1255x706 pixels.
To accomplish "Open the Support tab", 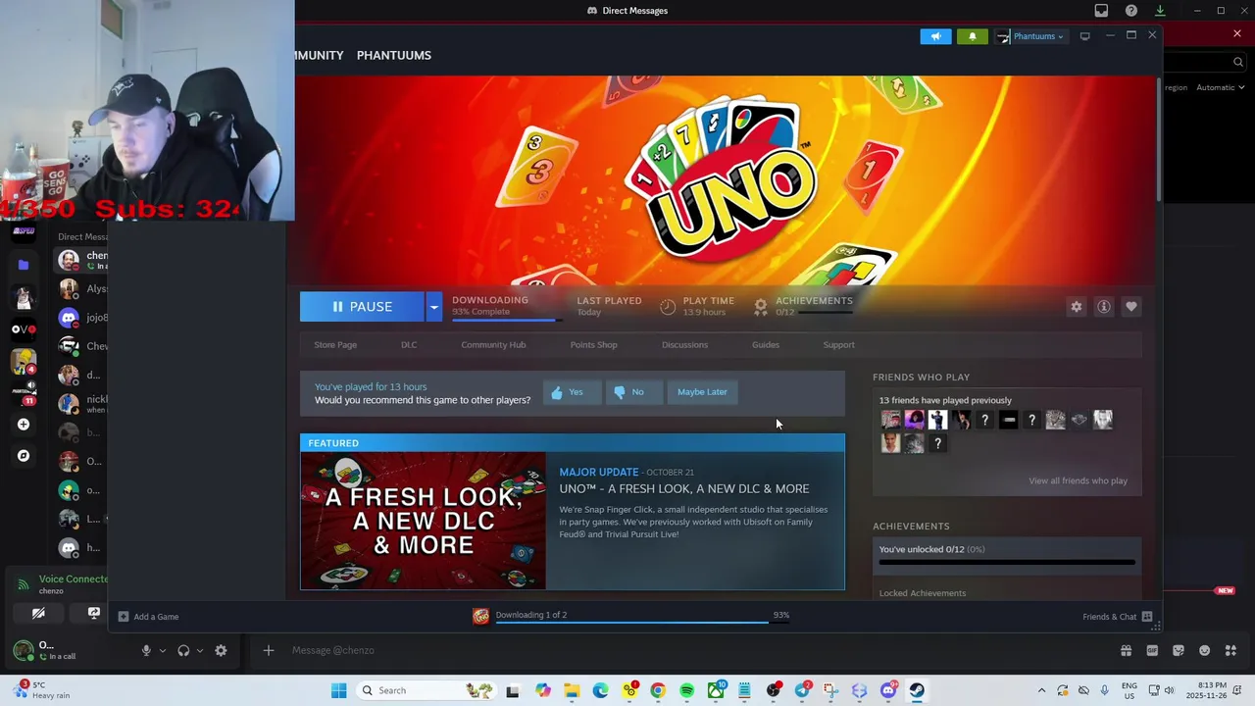I will click(838, 345).
